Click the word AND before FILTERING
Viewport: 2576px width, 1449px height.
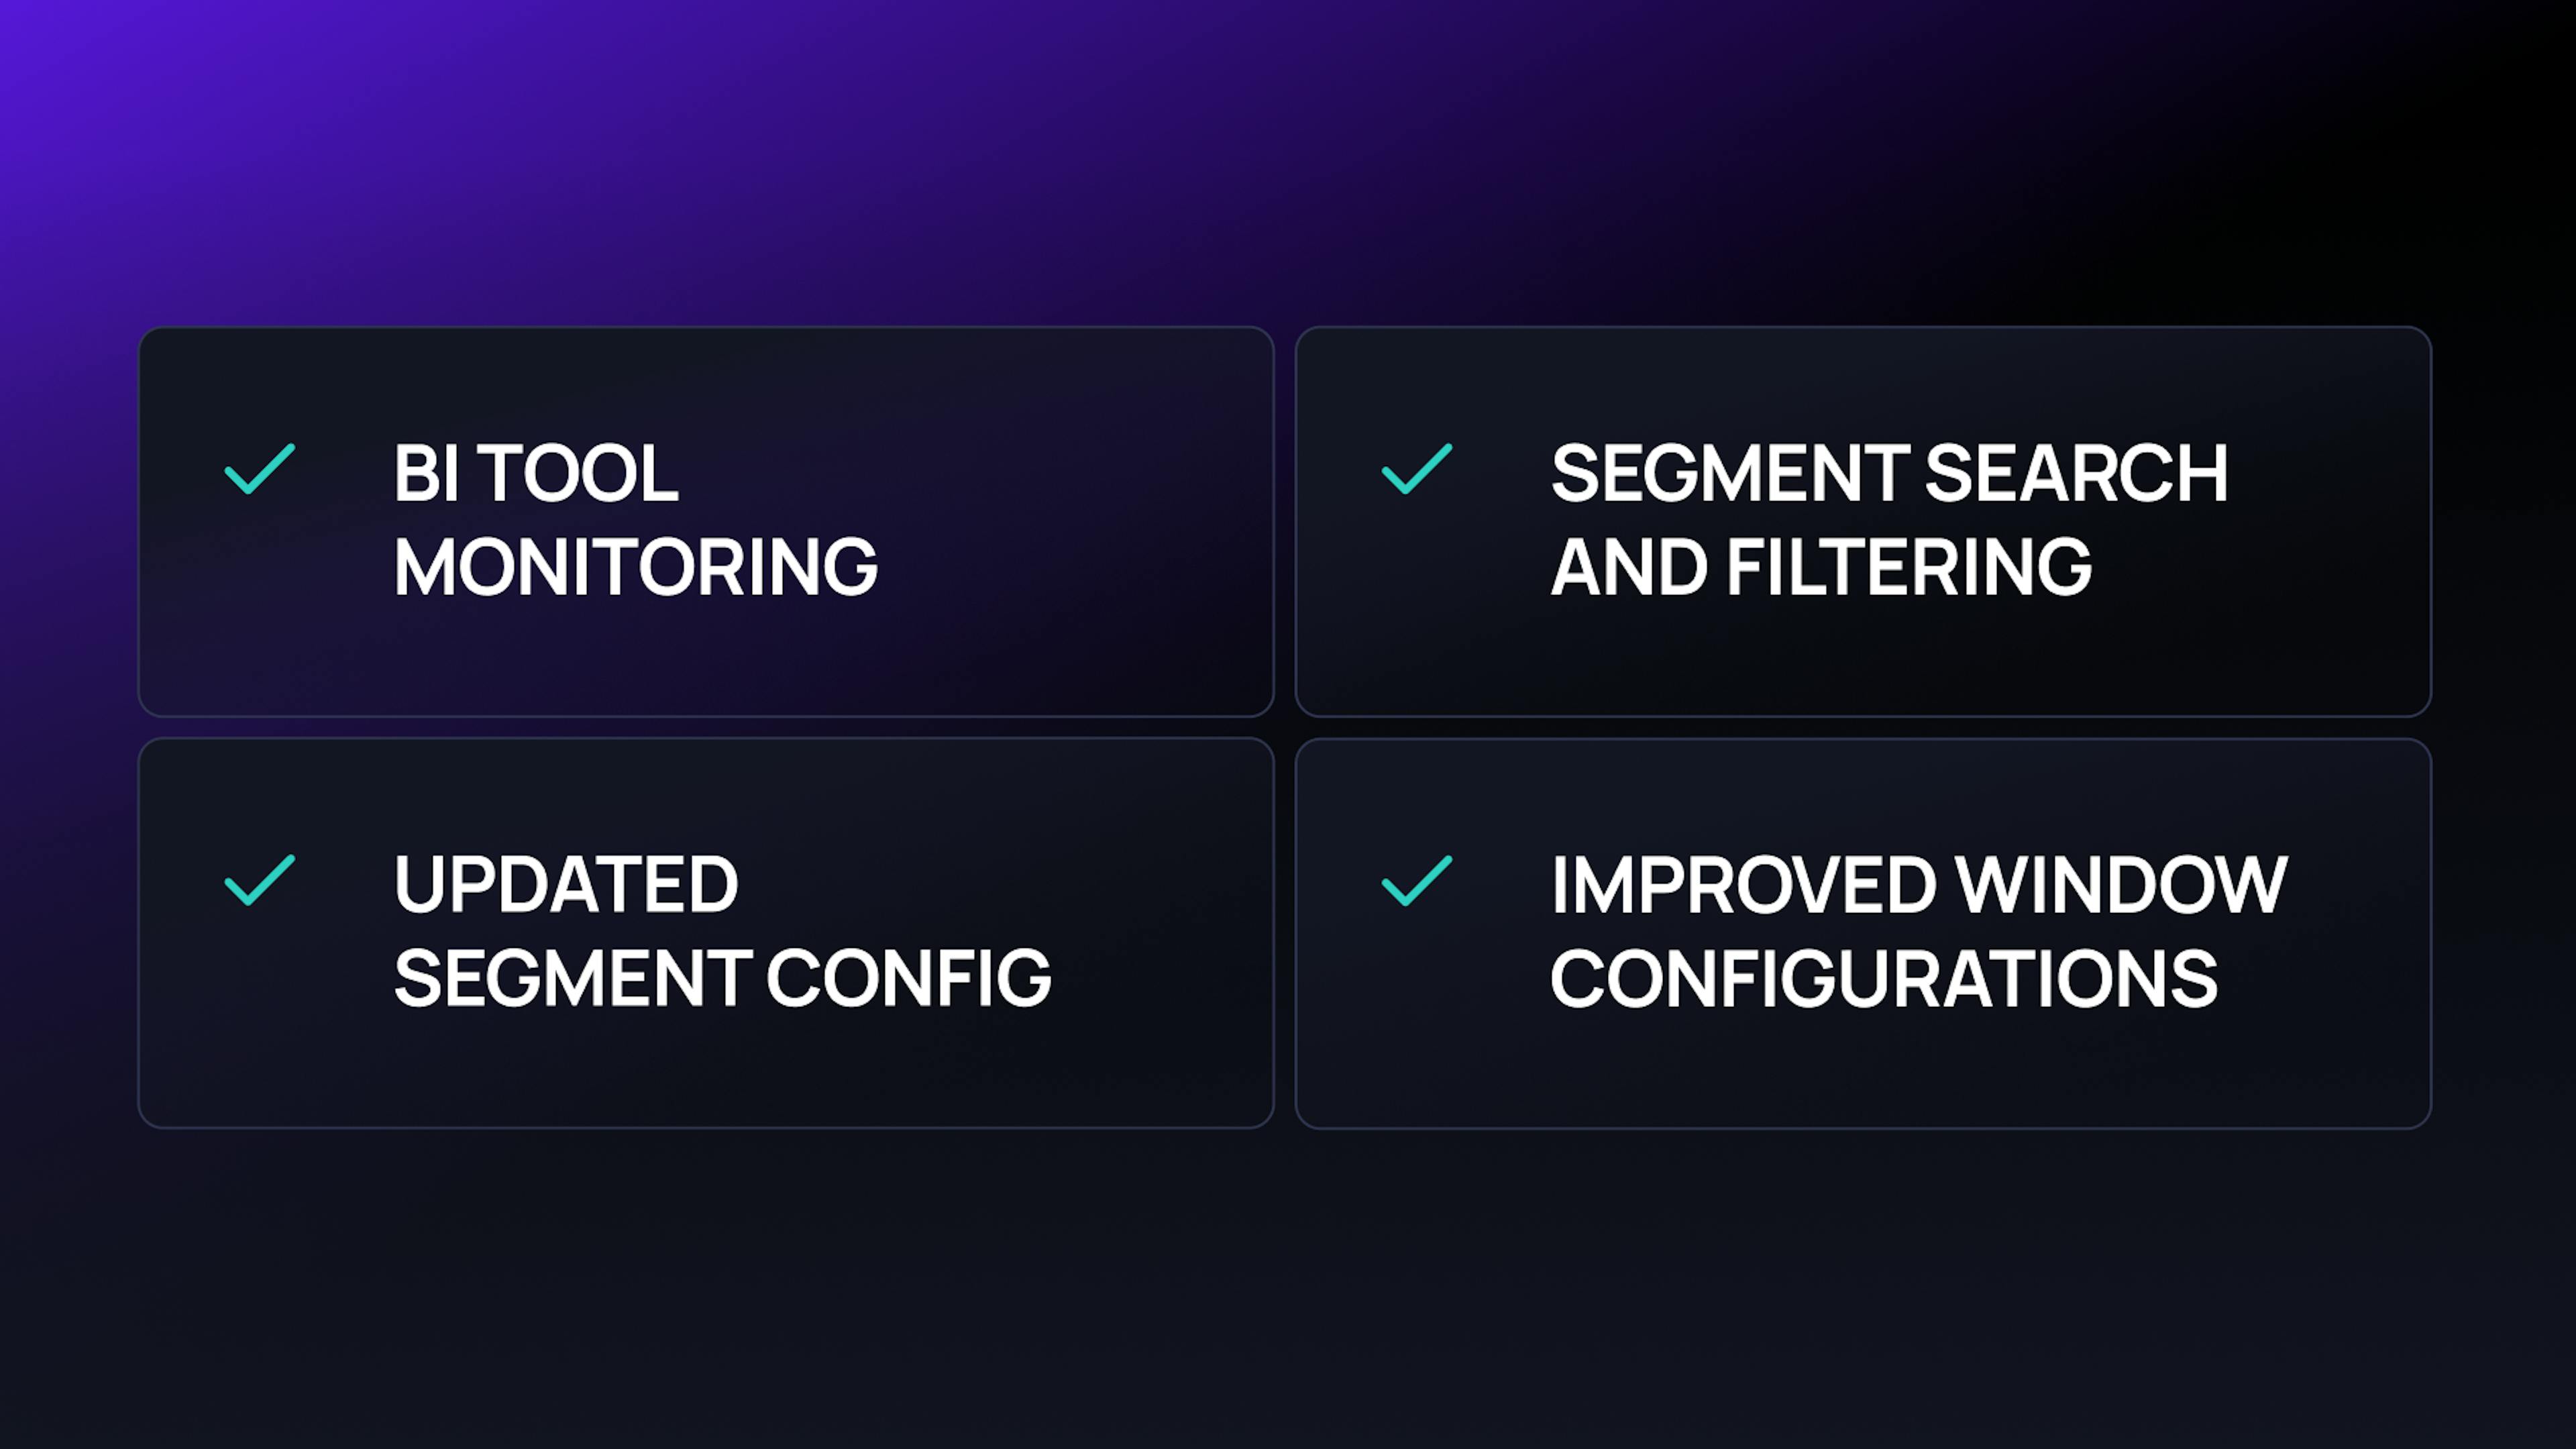click(1630, 567)
